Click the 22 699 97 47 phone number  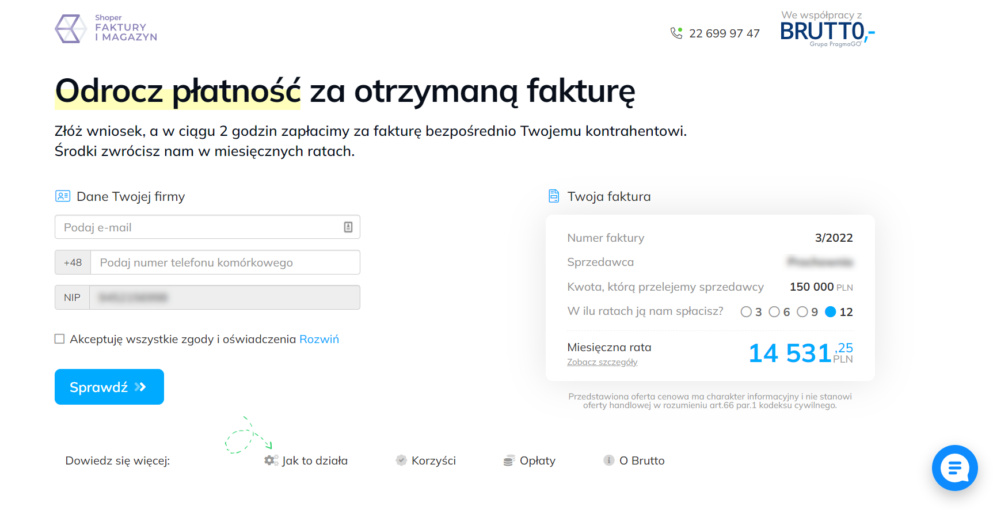click(724, 33)
